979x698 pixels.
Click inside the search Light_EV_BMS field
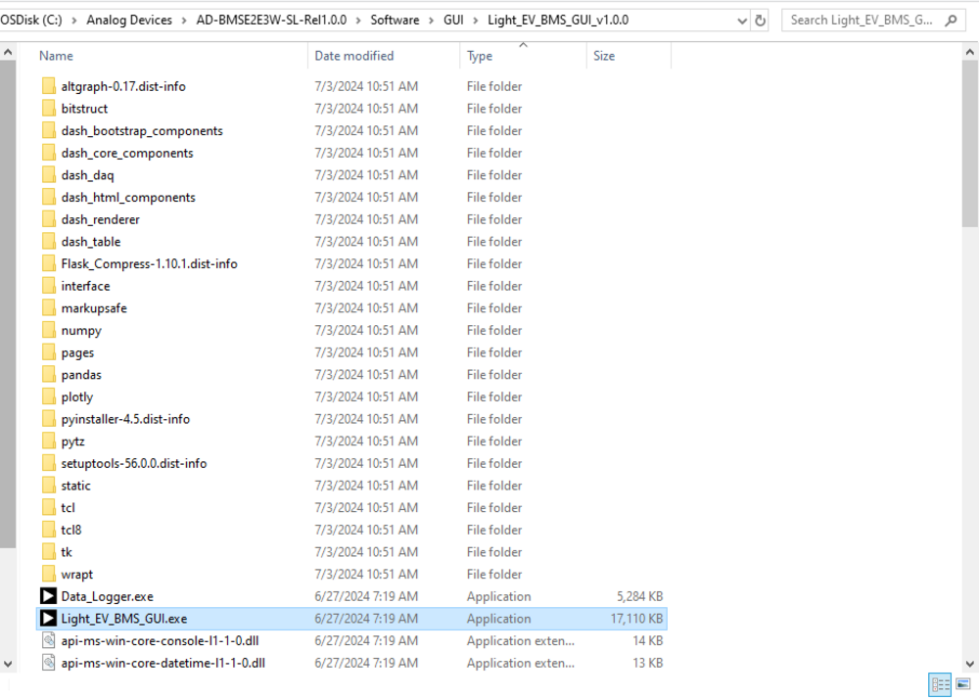(862, 20)
